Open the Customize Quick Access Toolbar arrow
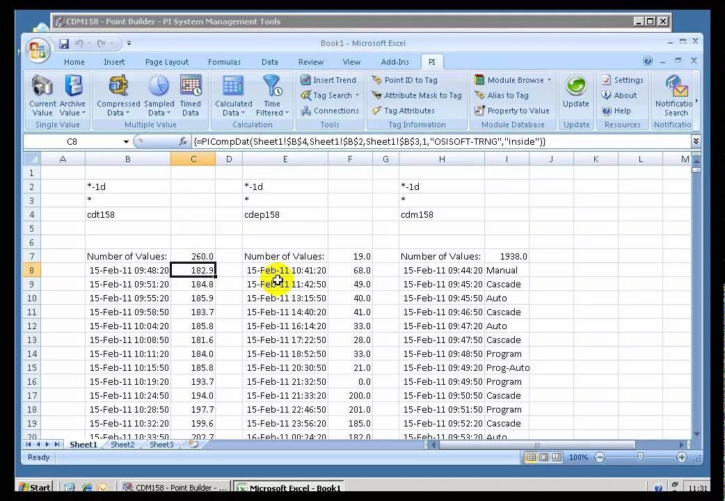The width and height of the screenshot is (725, 501). tap(129, 43)
